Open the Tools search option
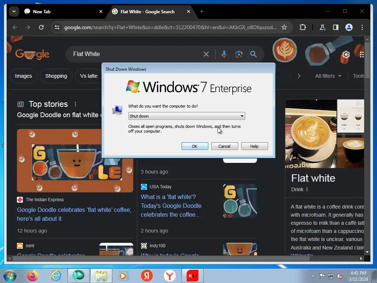This screenshot has height=283, width=377. pos(358,76)
